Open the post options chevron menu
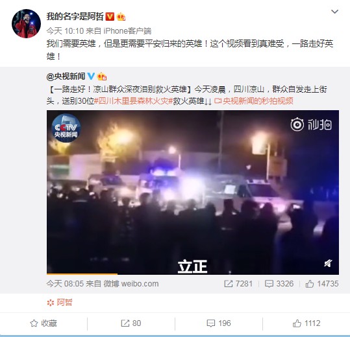Image resolution: width=350 pixels, height=337 pixels. 334,12
